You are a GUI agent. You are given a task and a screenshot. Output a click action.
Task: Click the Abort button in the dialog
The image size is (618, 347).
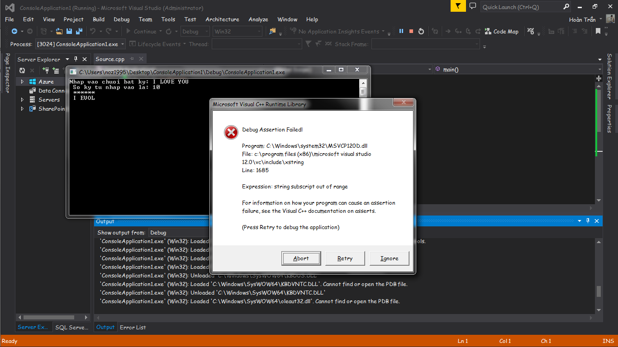click(x=301, y=258)
